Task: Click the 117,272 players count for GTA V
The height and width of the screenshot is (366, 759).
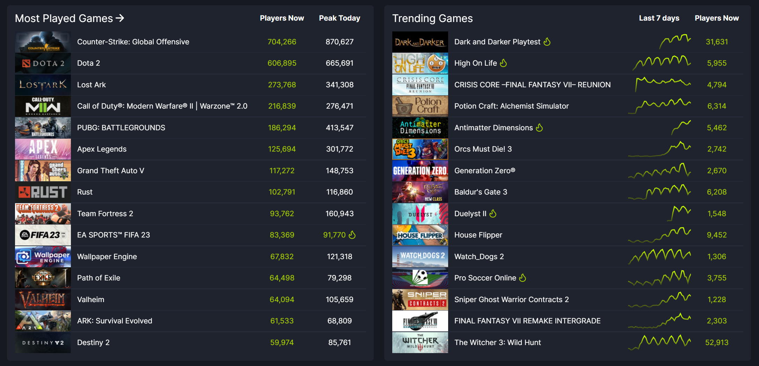Action: tap(282, 171)
